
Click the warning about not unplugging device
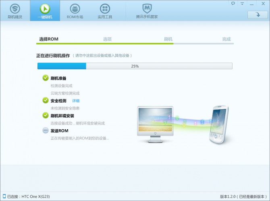click(x=102, y=56)
